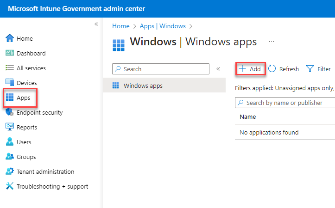Collapse the left navigation sidebar chevron
Image resolution: width=335 pixels, height=208 pixels.
(x=96, y=24)
